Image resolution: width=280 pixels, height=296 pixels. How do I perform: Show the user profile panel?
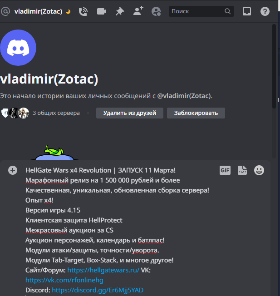pyautogui.click(x=156, y=11)
